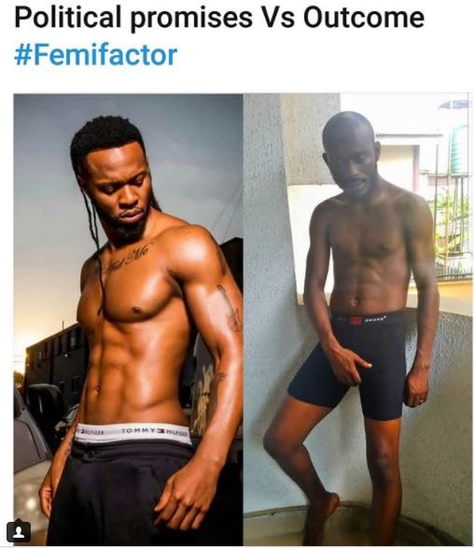The height and width of the screenshot is (548, 474).
Task: Click "Vs" in the post caption
Action: pyautogui.click(x=278, y=17)
